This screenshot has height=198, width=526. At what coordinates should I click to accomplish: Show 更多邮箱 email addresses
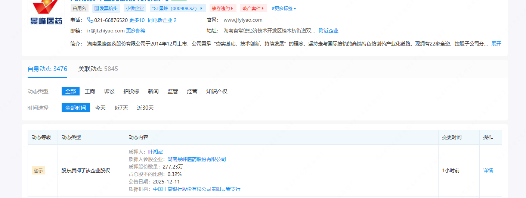coord(136,31)
